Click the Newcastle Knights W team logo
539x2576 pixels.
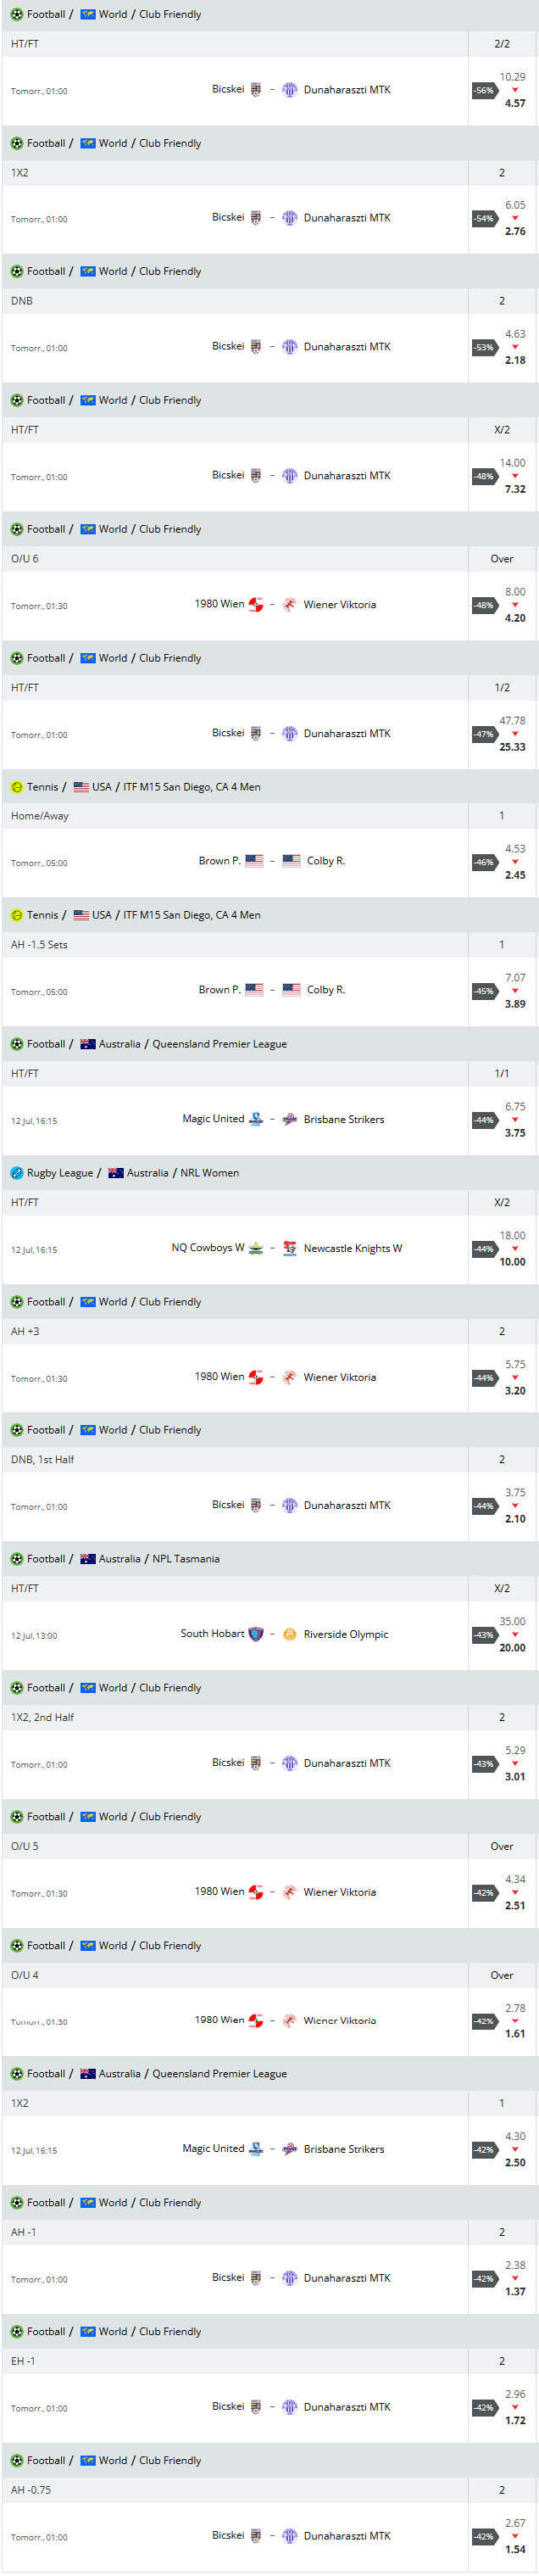pos(289,1248)
